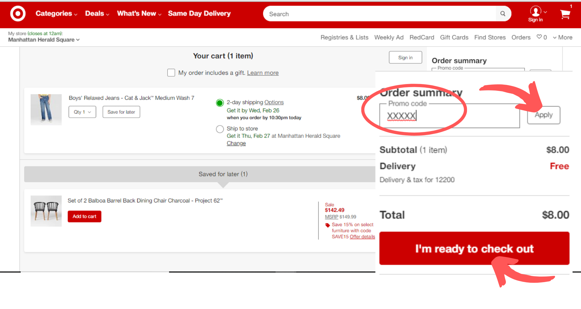
Task: Select 2-day shipping option
Action: (220, 103)
